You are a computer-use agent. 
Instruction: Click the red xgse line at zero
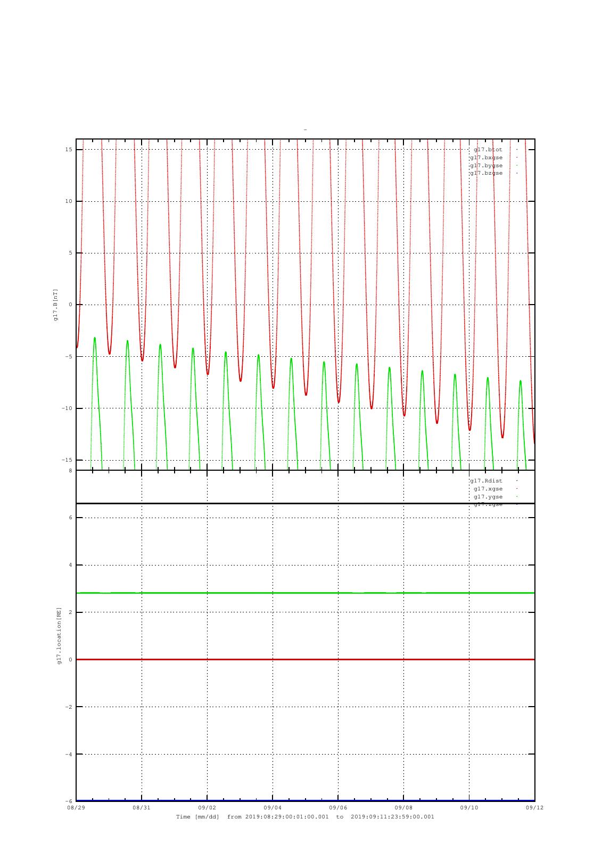pos(305,659)
